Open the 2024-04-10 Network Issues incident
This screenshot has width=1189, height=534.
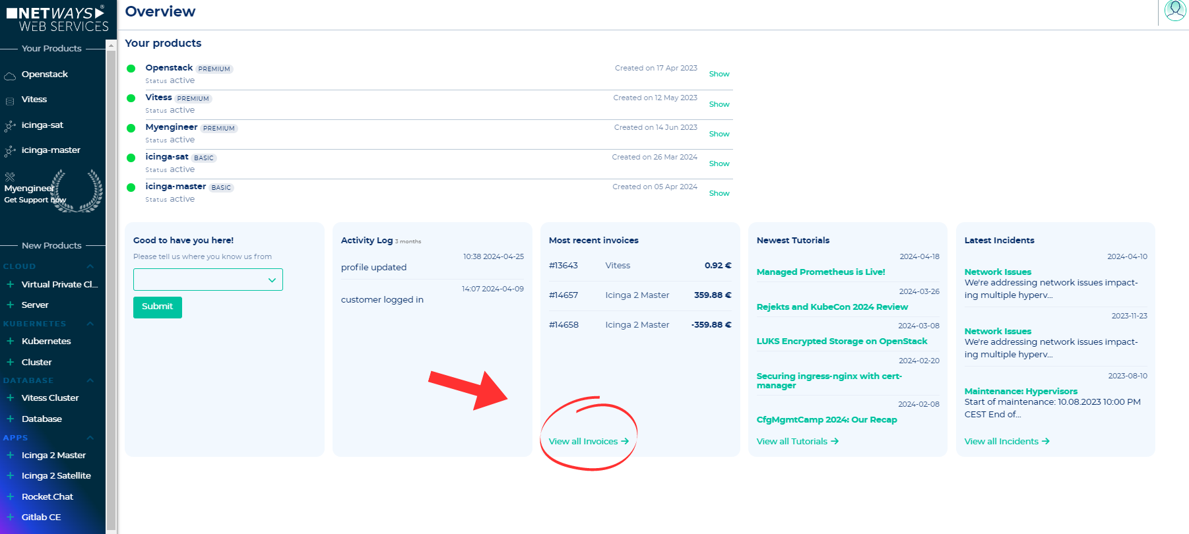[998, 272]
